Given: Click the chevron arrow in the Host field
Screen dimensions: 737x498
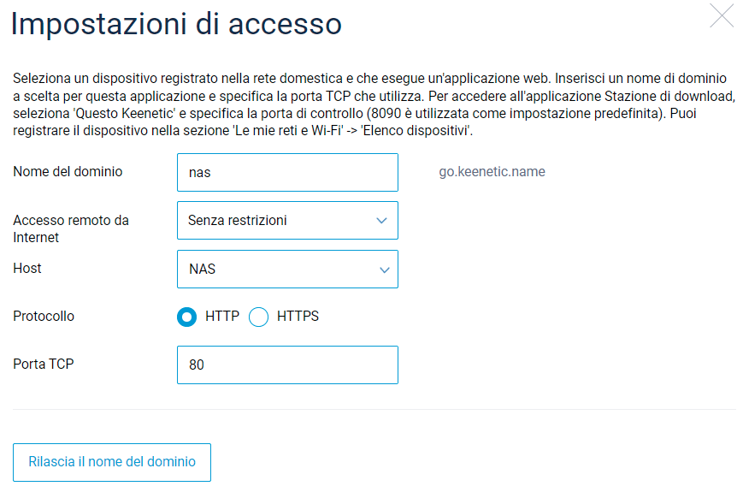Looking at the screenshot, I should point(382,270).
